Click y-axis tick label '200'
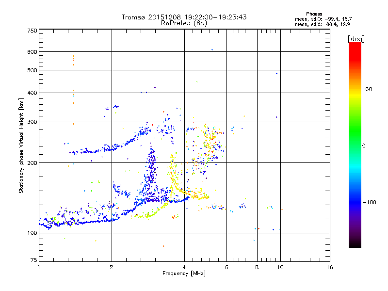The height and width of the screenshot is (291, 388). tap(32, 163)
